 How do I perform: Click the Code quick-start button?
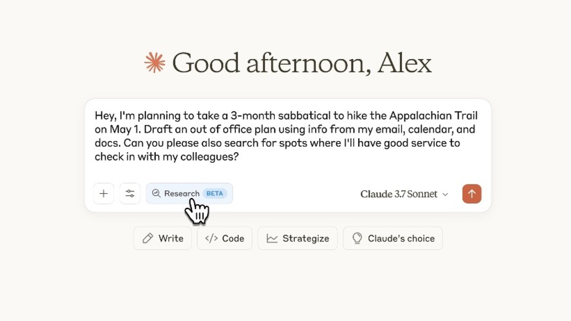click(224, 238)
